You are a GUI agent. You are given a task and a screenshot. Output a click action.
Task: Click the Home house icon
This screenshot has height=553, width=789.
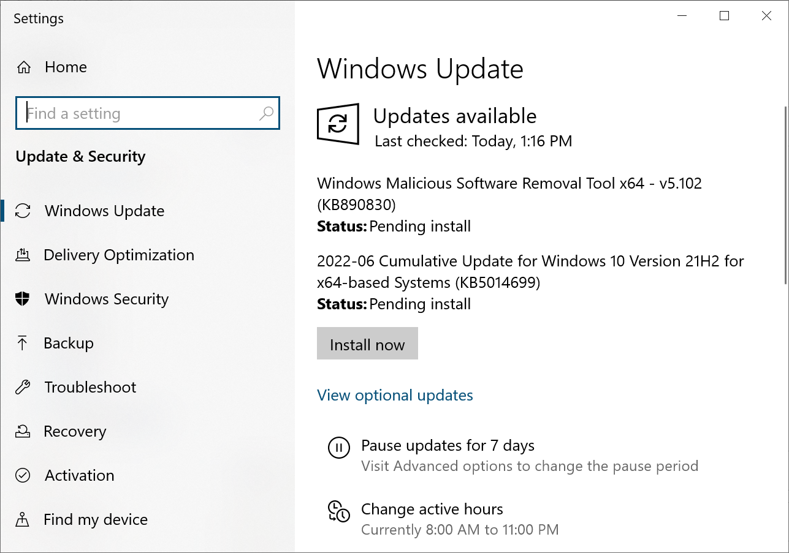(23, 67)
